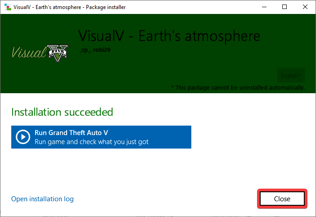The image size is (316, 217).
Task: Click the asterisk before the uninstall note
Action: tap(173, 87)
